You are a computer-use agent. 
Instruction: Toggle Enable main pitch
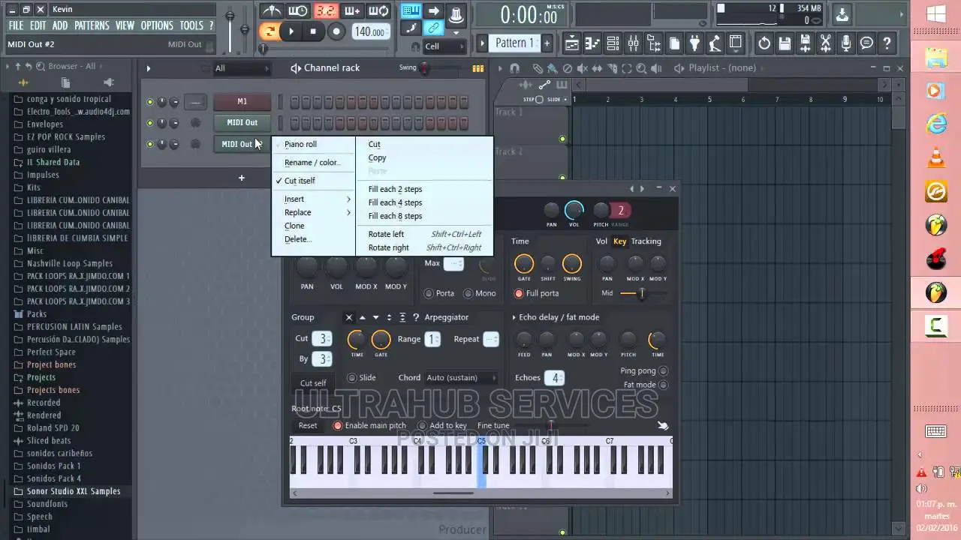tap(338, 426)
